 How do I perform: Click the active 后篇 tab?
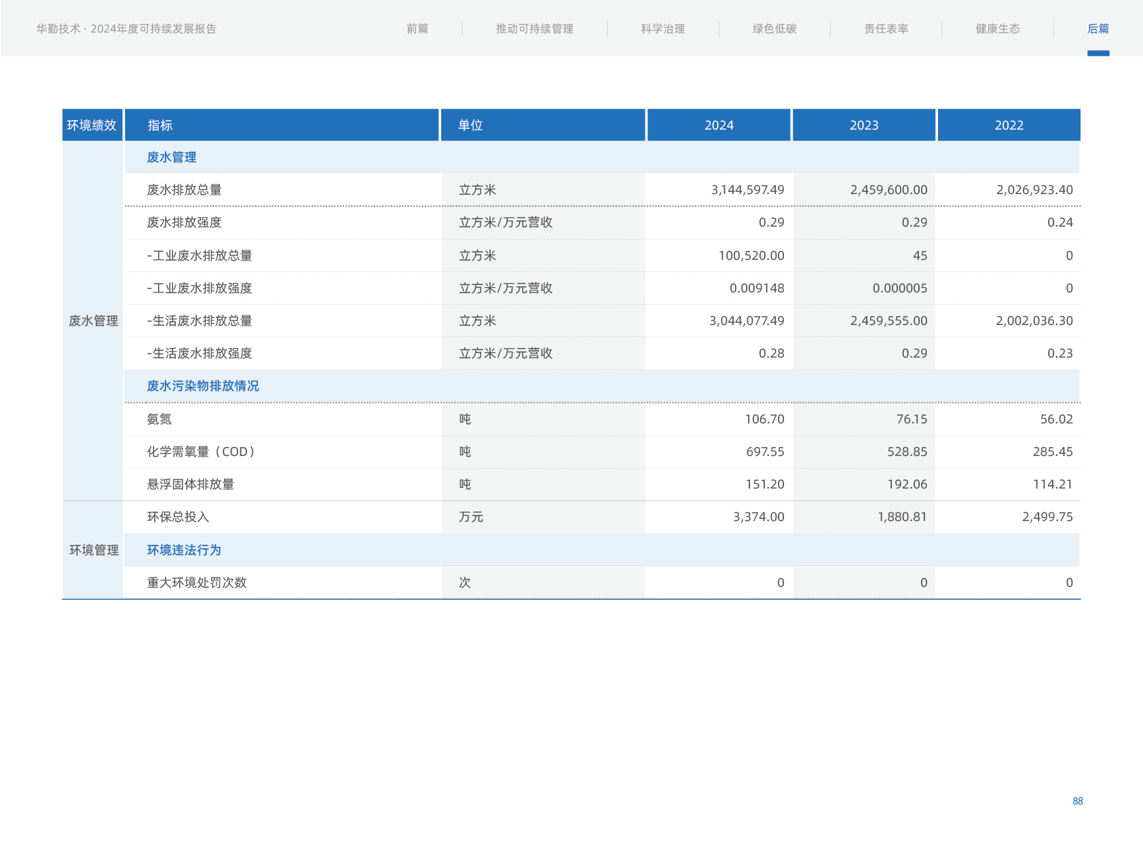(1098, 28)
